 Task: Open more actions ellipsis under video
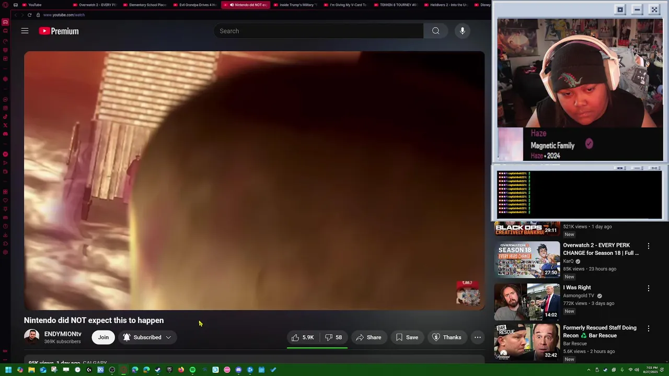point(478,337)
